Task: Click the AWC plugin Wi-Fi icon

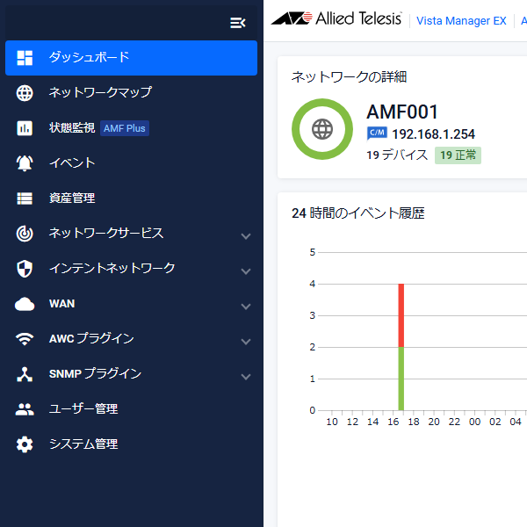Action: pyautogui.click(x=25, y=339)
